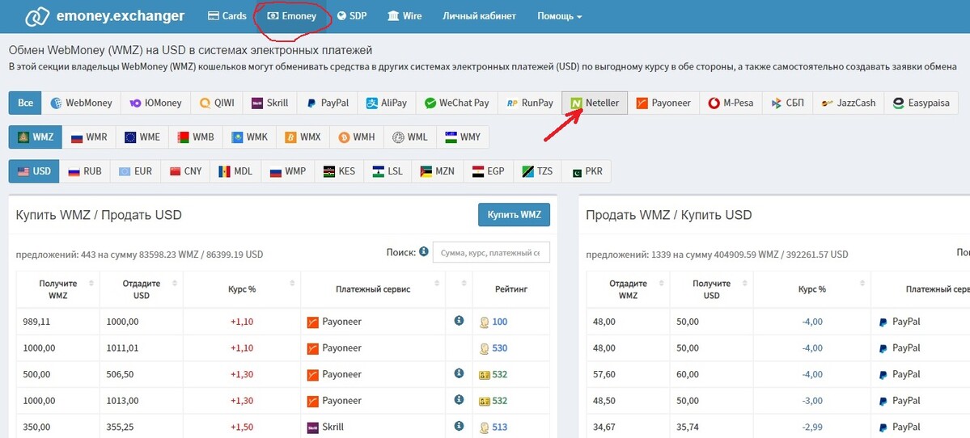Select the Все payment systems filter

(x=25, y=103)
